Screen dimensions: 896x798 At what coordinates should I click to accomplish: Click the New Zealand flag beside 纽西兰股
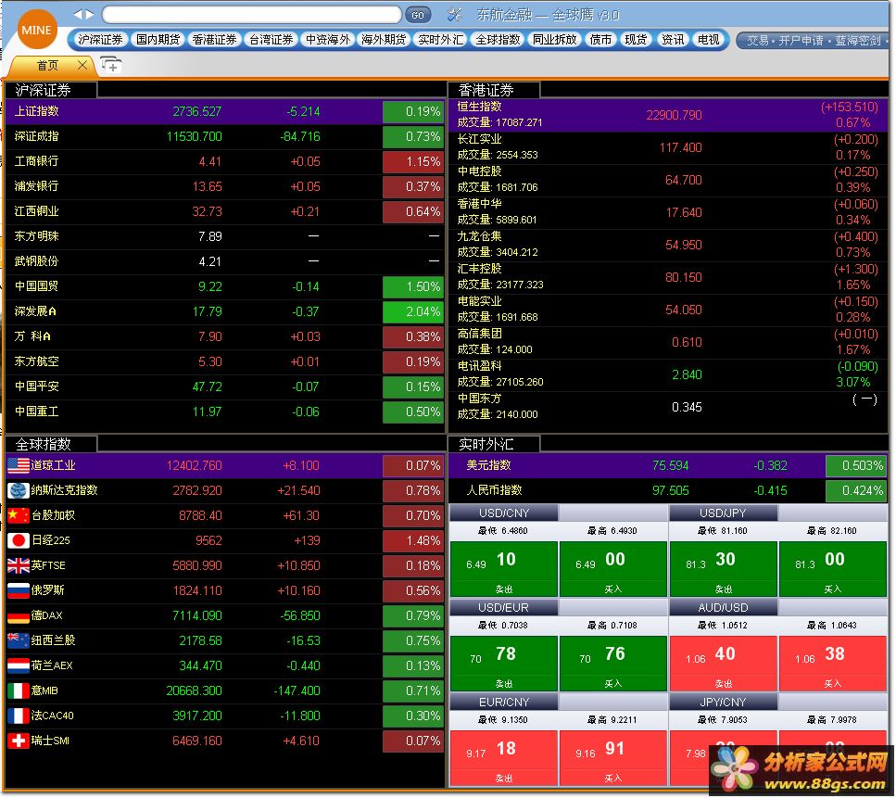click(x=19, y=641)
